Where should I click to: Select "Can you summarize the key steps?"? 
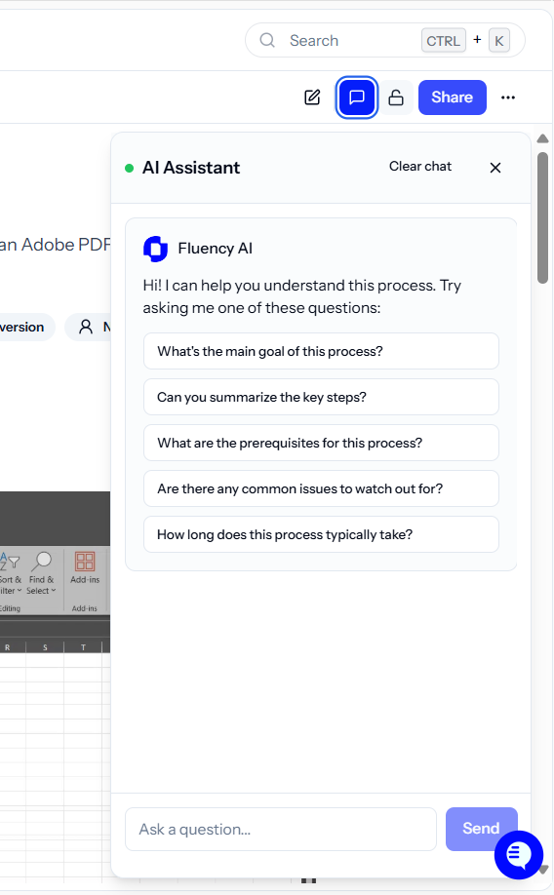point(321,397)
